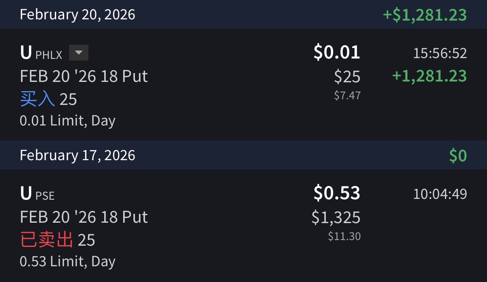Click the $0.53 fill price
487x282 pixels.
(x=336, y=193)
